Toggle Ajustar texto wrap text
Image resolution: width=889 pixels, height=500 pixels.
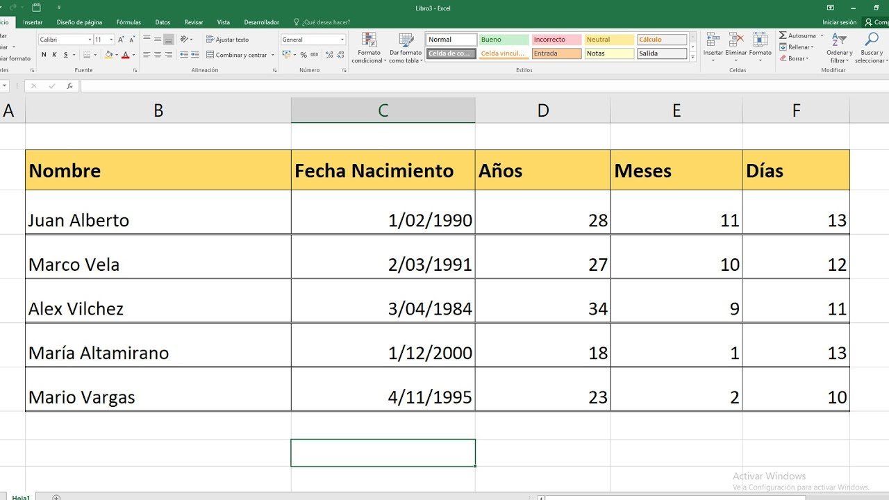click(228, 40)
